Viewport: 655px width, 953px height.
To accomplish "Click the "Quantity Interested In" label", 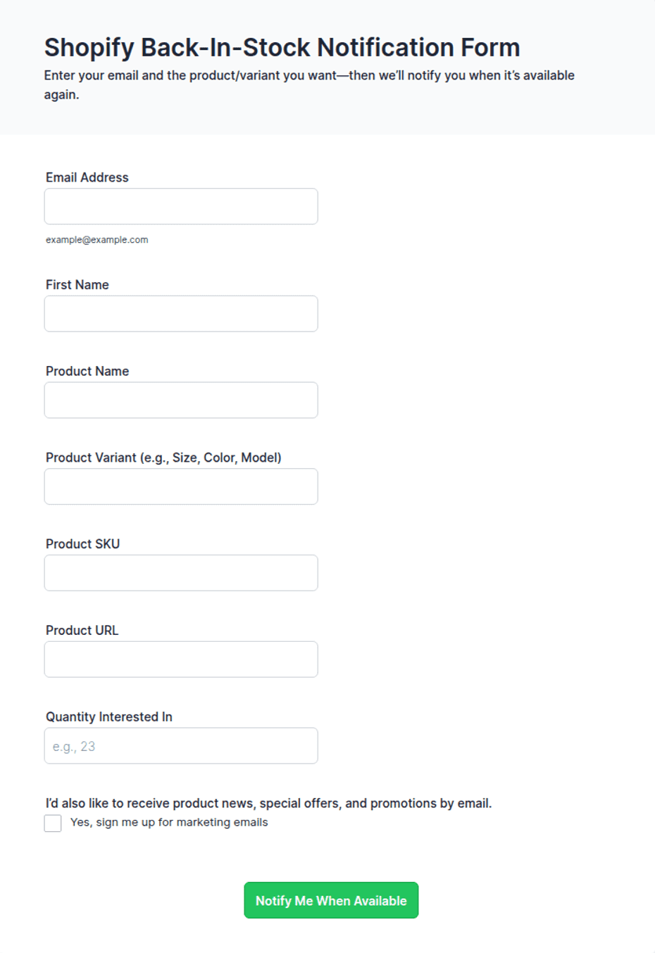I will pos(109,717).
